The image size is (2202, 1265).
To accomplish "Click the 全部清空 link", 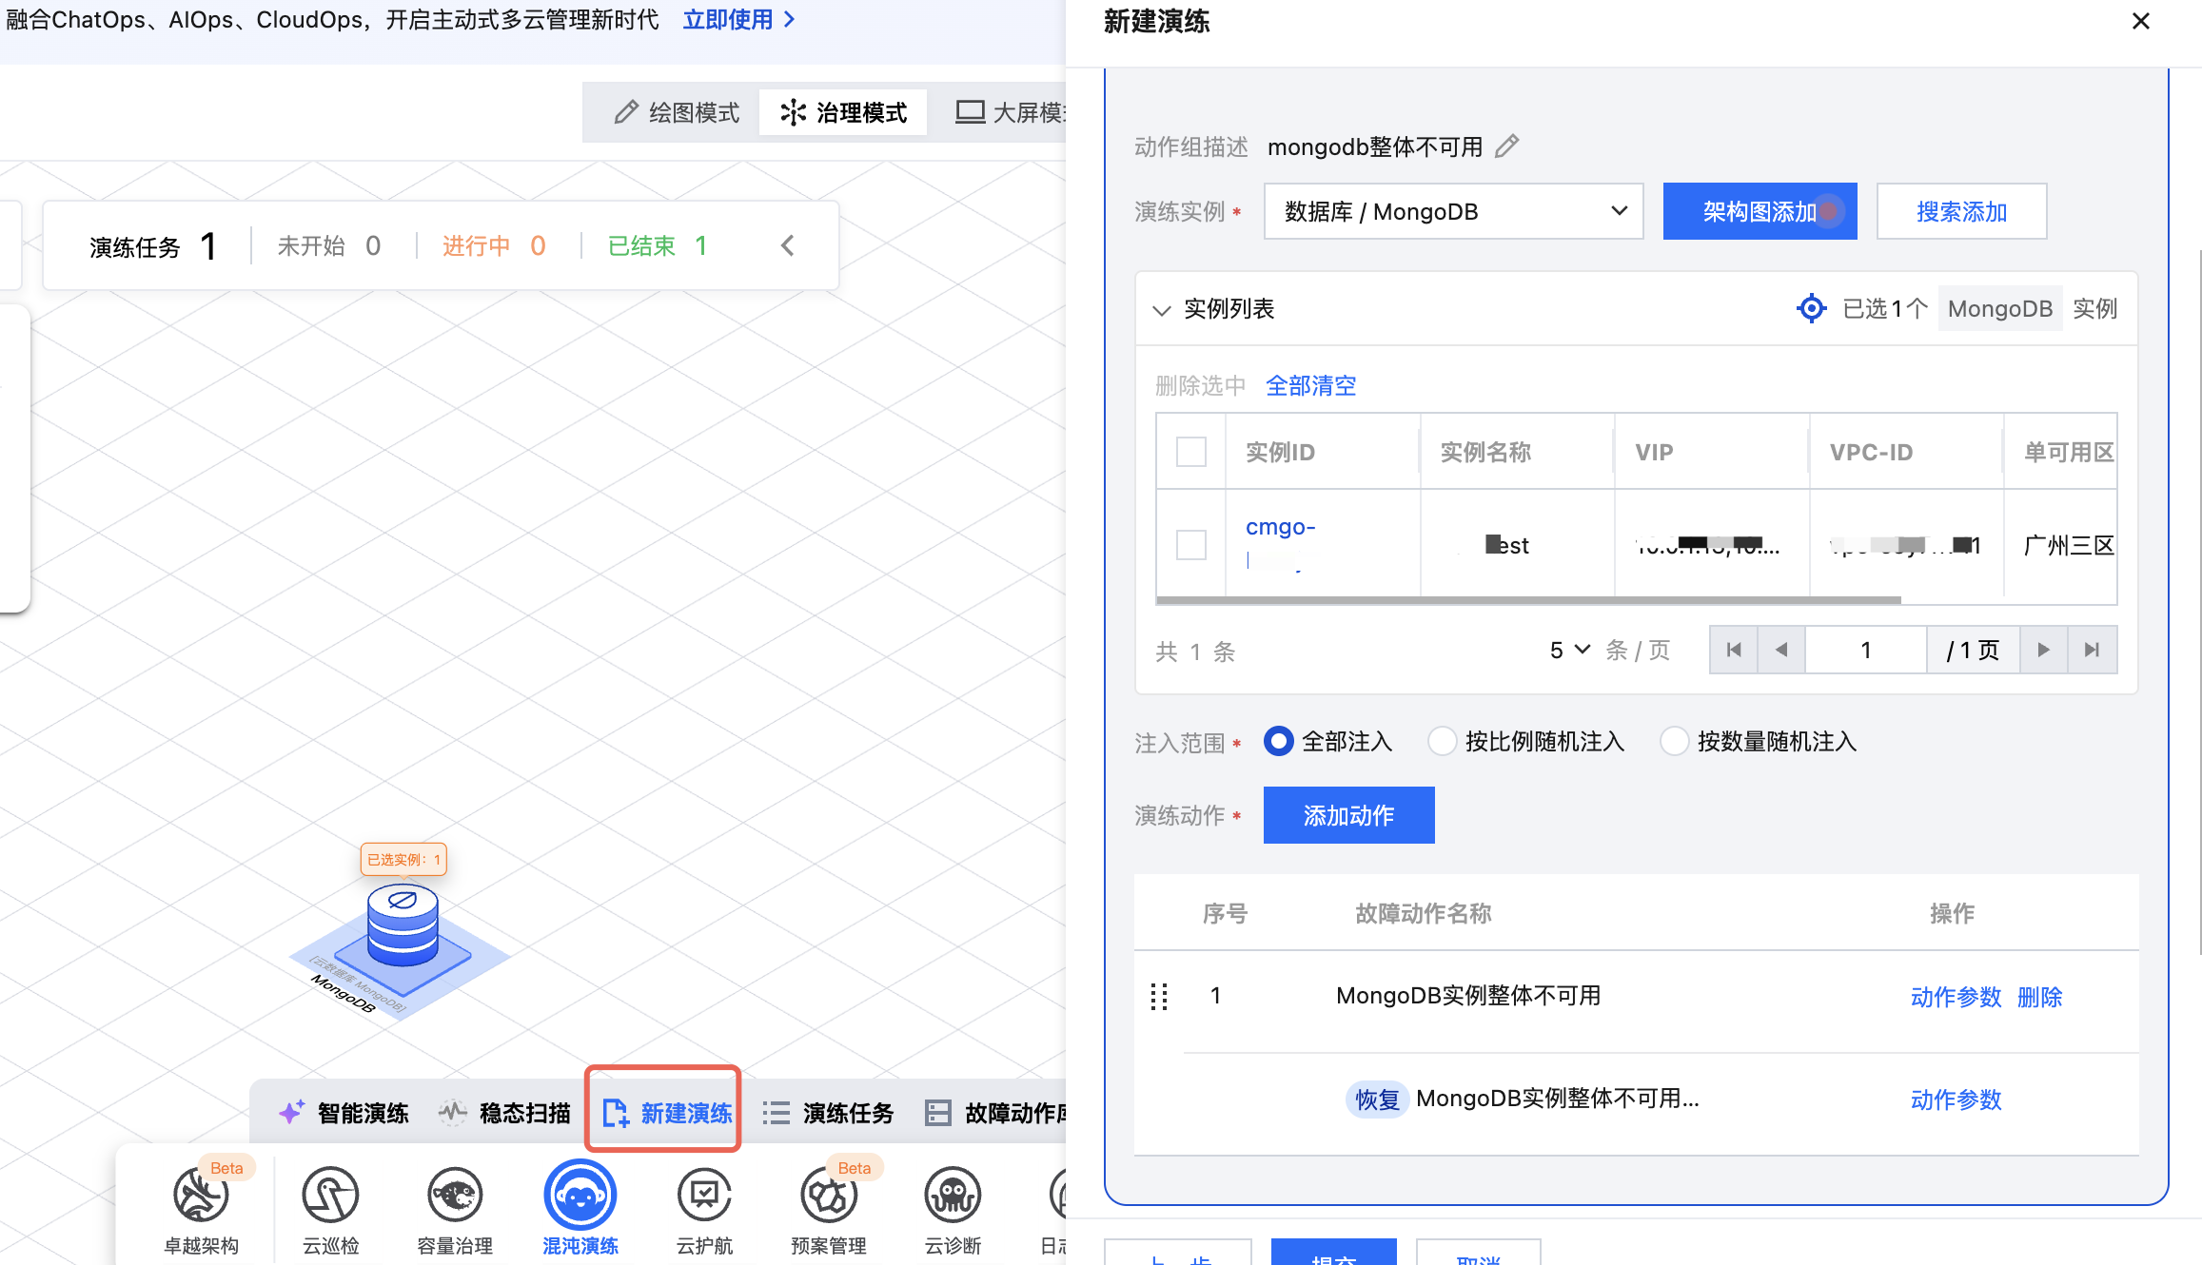I will point(1310,385).
